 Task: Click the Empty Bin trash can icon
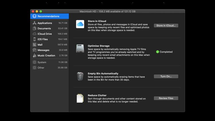pos(80,76)
